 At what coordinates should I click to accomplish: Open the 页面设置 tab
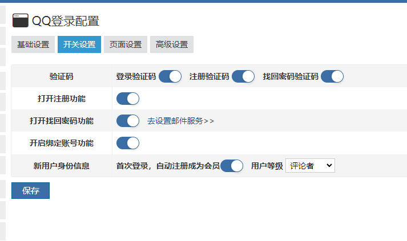pos(126,44)
